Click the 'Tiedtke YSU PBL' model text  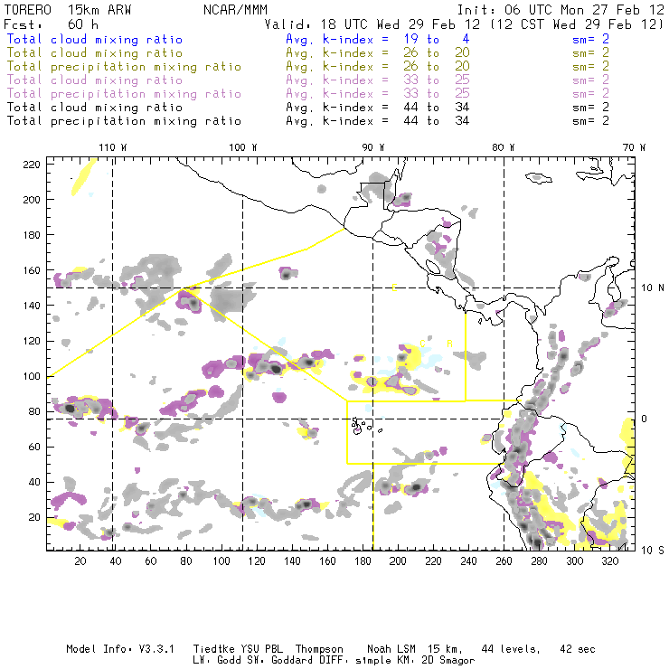(238, 649)
